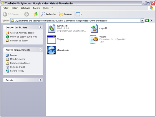The height and width of the screenshot is (117, 156).
Task: Open the Documents partagés link
Action: coord(20,63)
